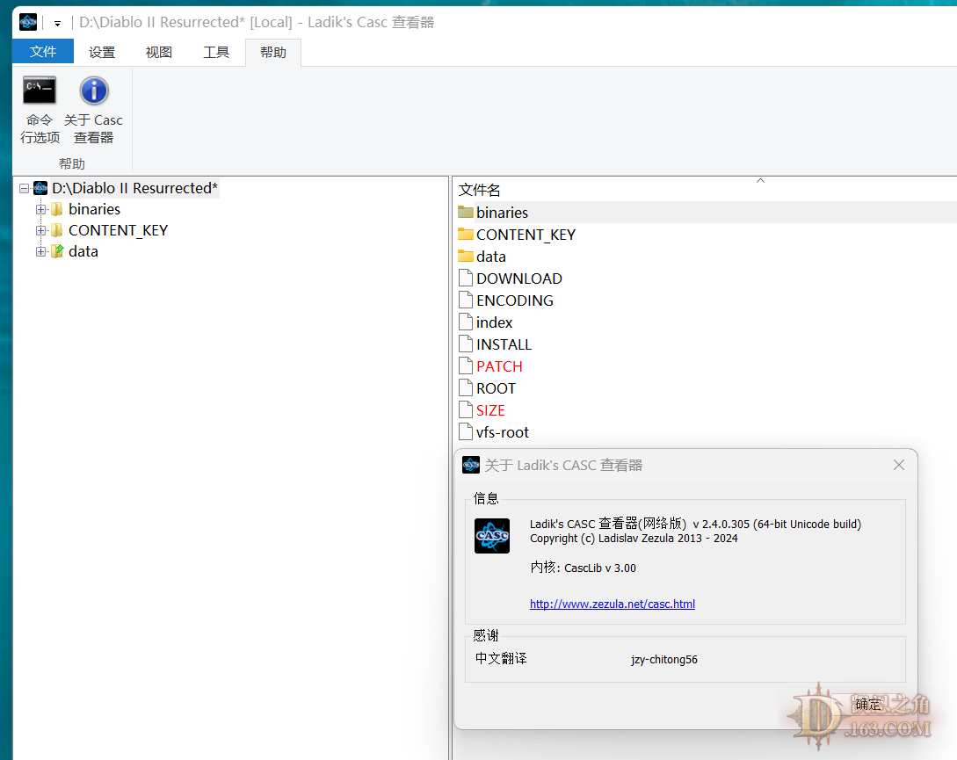Select CONTENT_KEY row in file list
Image resolution: width=957 pixels, height=760 pixels.
click(x=526, y=235)
